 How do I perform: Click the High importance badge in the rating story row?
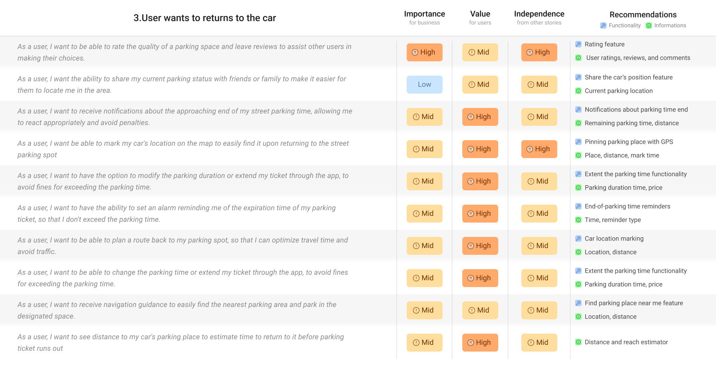pyautogui.click(x=424, y=52)
